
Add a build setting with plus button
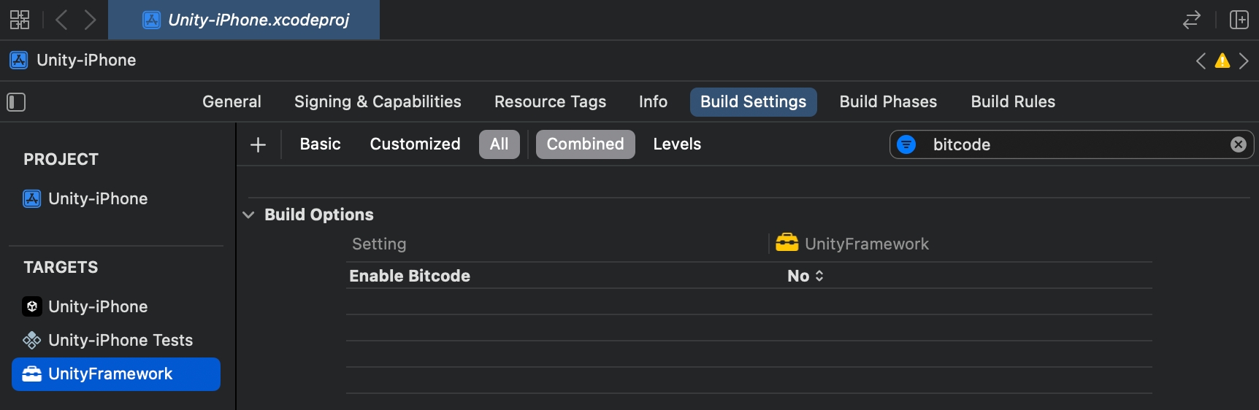[x=258, y=144]
